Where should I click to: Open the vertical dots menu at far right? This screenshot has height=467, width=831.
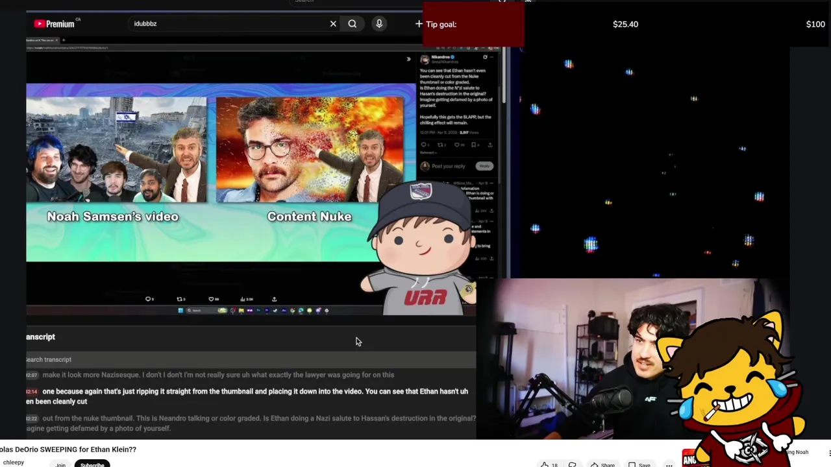829,453
